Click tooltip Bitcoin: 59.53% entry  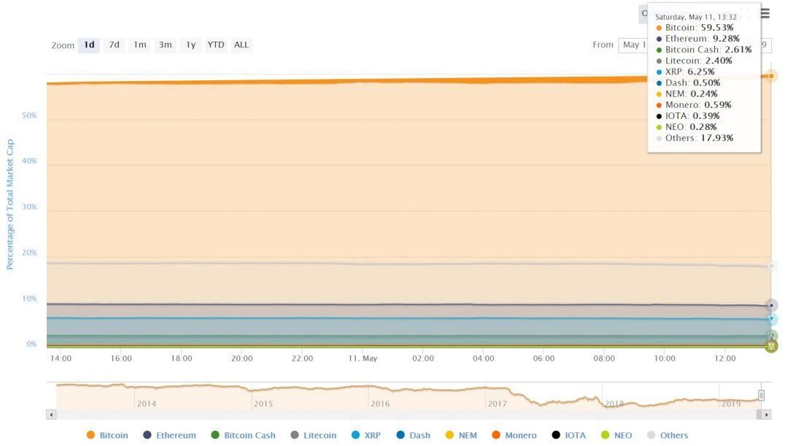point(695,28)
